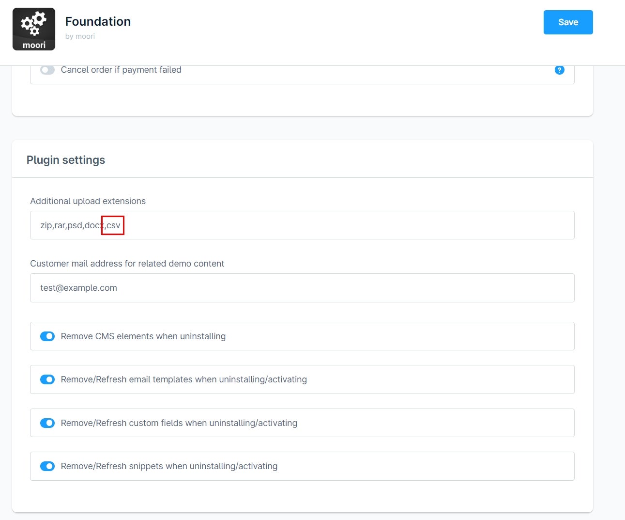Turn off Remove/Refresh email templates switch
This screenshot has width=625, height=520.
[47, 379]
